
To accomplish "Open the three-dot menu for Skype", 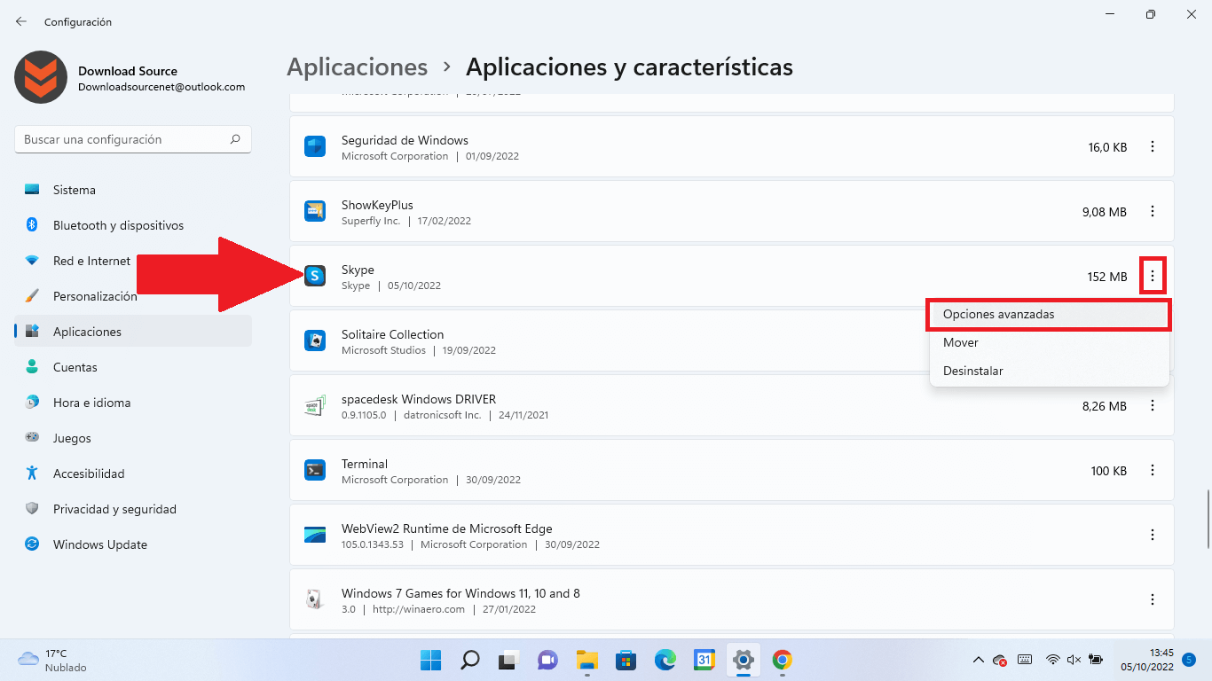I will point(1153,277).
